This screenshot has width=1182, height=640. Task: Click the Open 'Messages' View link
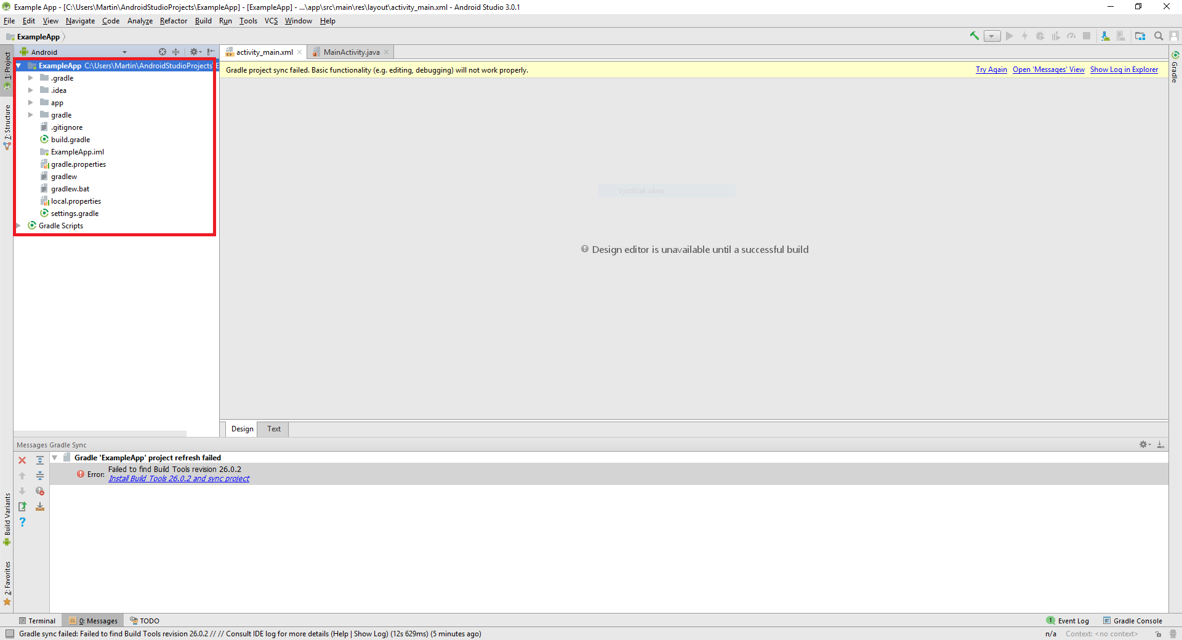(1048, 70)
